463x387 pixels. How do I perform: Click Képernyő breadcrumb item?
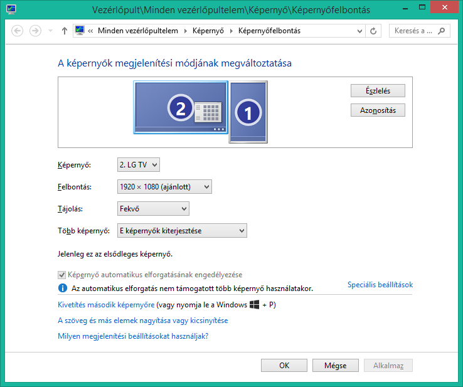pos(208,31)
